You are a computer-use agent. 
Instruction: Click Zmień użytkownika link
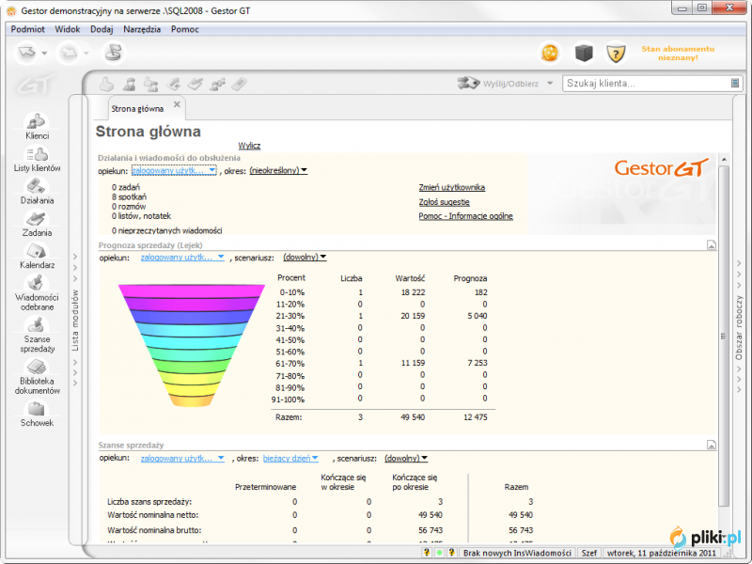point(452,187)
